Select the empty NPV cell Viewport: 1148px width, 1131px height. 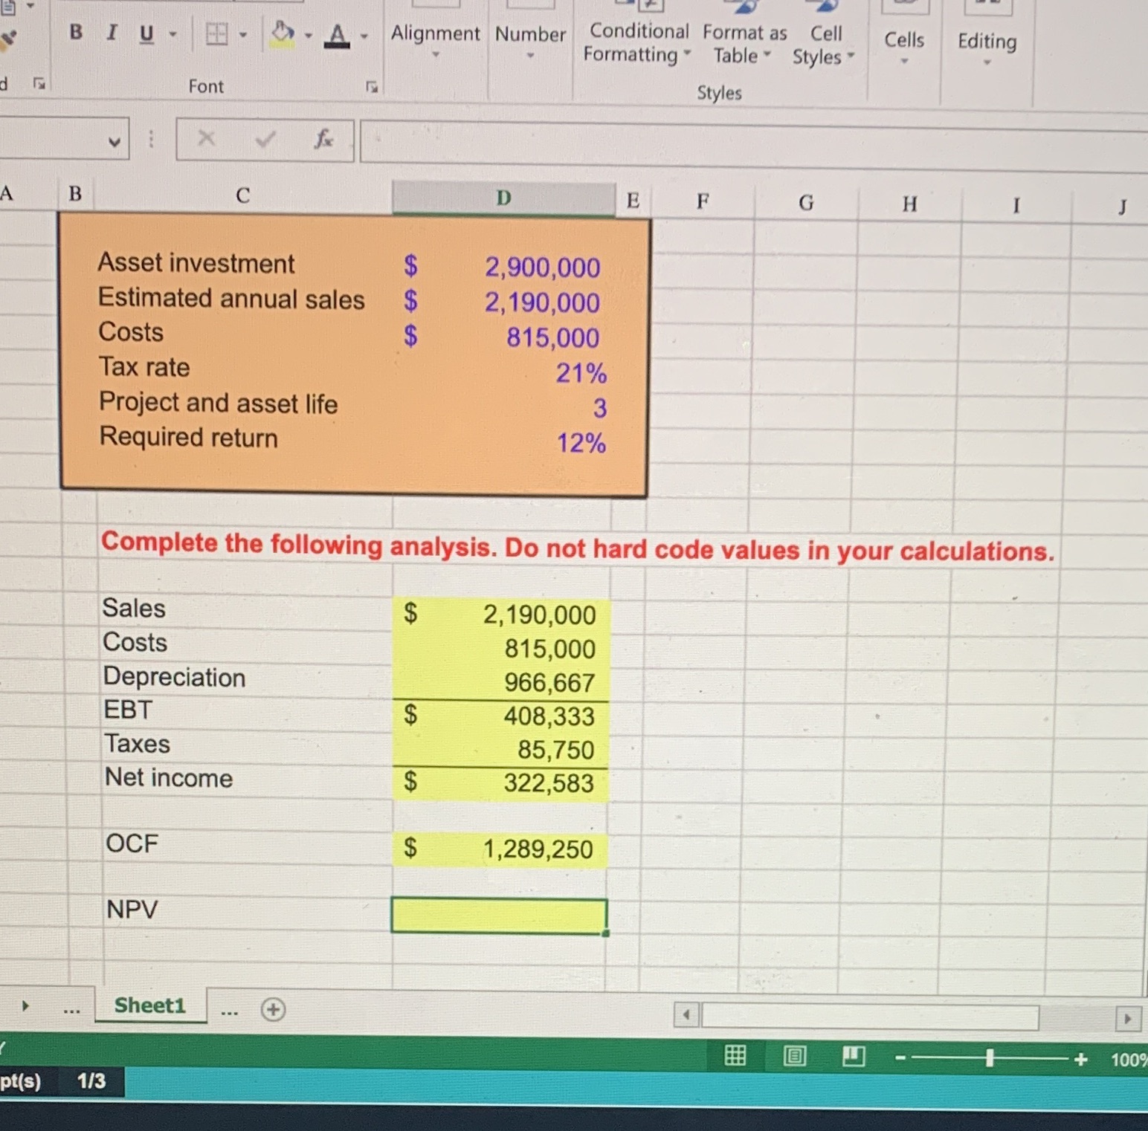click(500, 916)
